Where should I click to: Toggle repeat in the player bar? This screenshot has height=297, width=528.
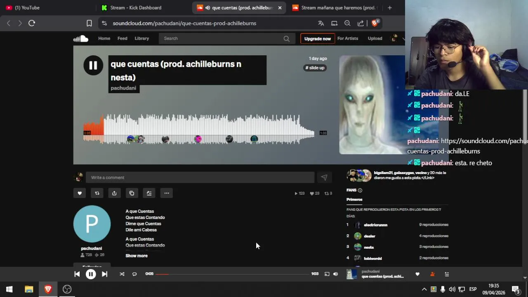(x=134, y=274)
